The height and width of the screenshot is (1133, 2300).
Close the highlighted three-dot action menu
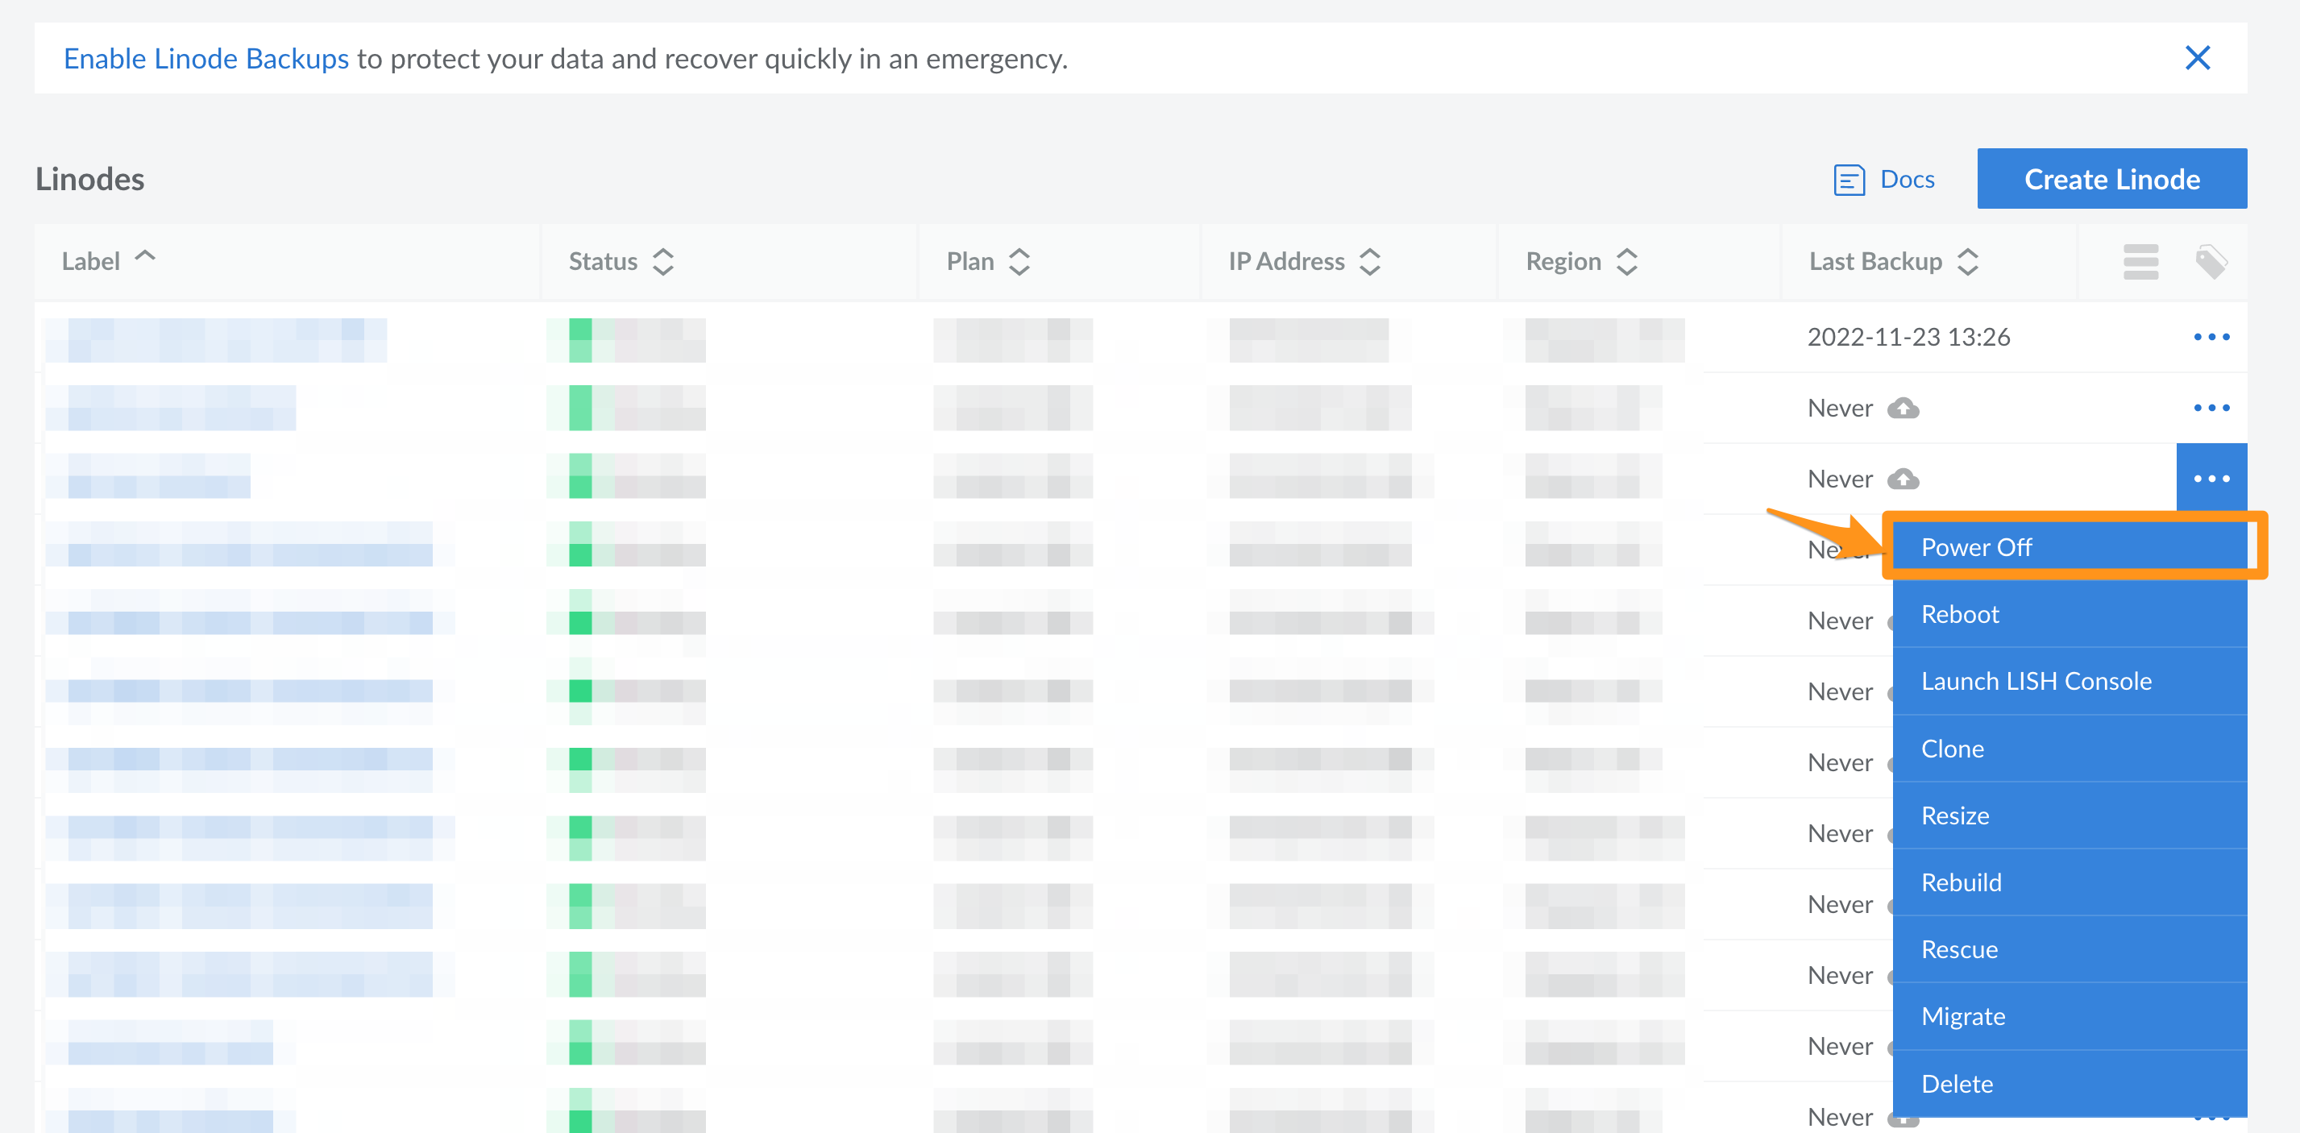2211,479
